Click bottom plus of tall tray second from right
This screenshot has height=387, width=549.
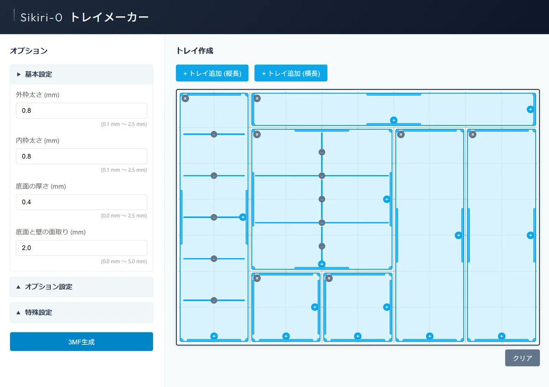coord(430,336)
